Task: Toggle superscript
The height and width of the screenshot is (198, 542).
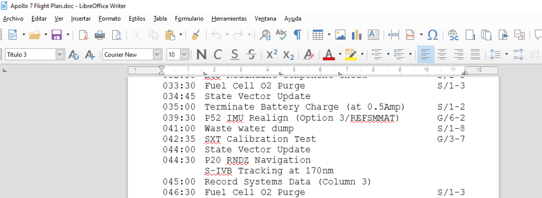Action: tap(272, 54)
